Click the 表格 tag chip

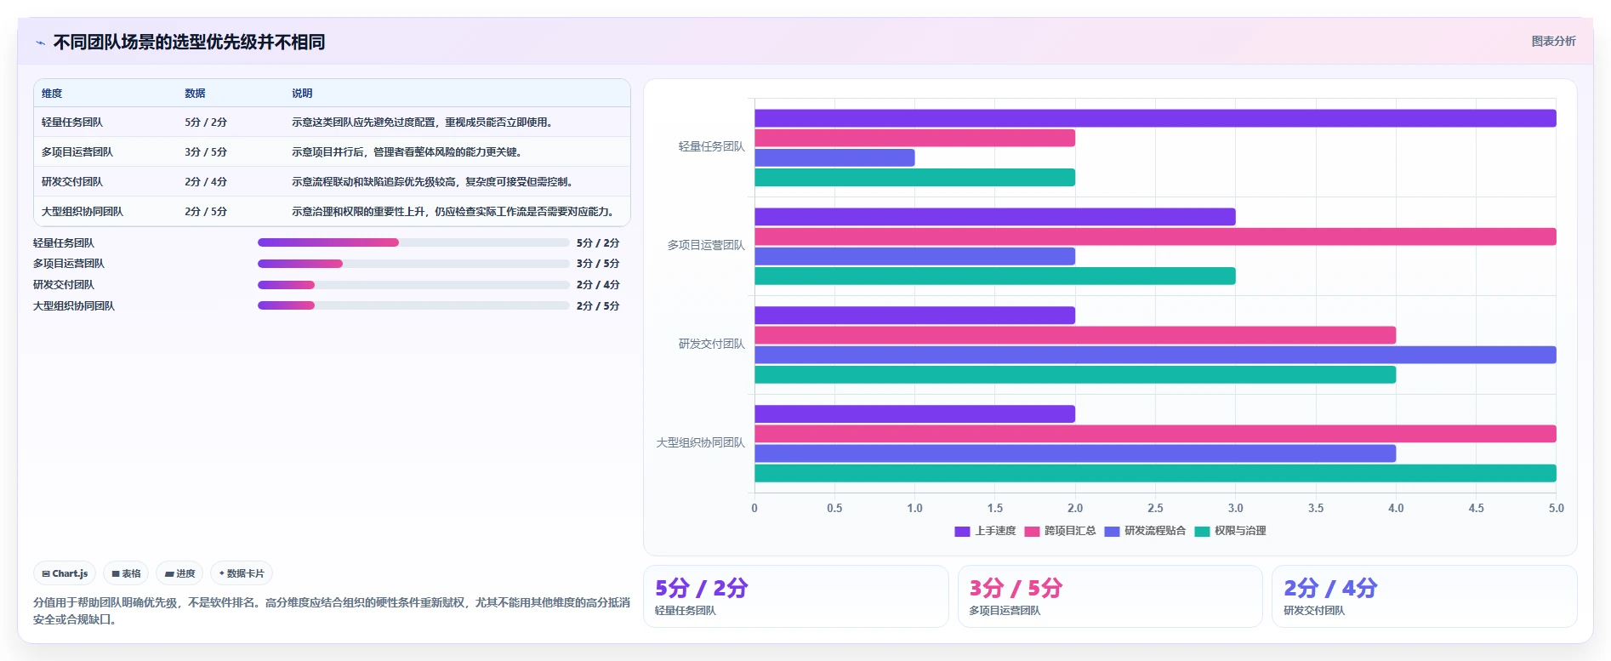126,573
